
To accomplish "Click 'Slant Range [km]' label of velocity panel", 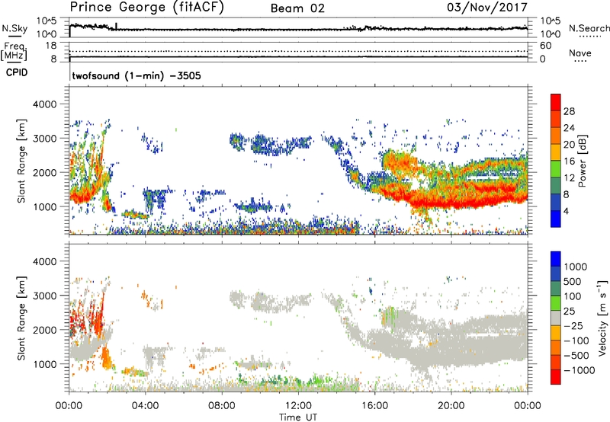I will pos(21,318).
